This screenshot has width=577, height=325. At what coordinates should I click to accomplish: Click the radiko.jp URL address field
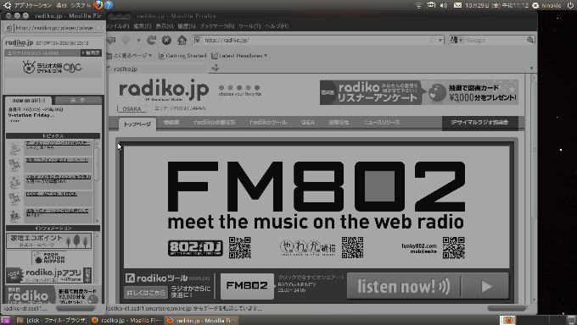316,40
